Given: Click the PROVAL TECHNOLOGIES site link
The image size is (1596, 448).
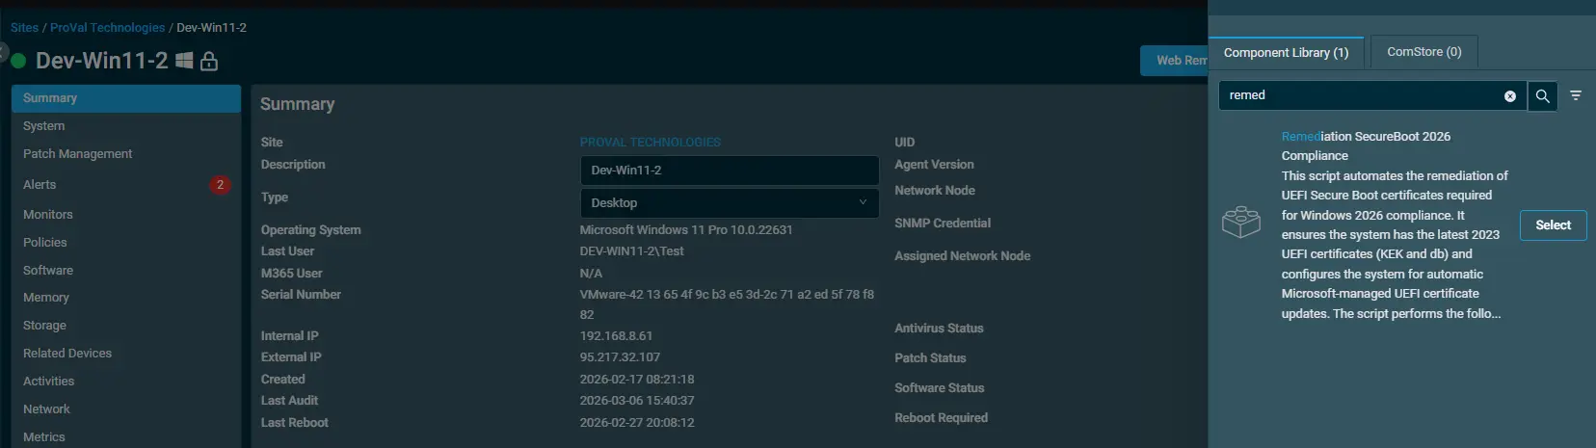Looking at the screenshot, I should 650,143.
